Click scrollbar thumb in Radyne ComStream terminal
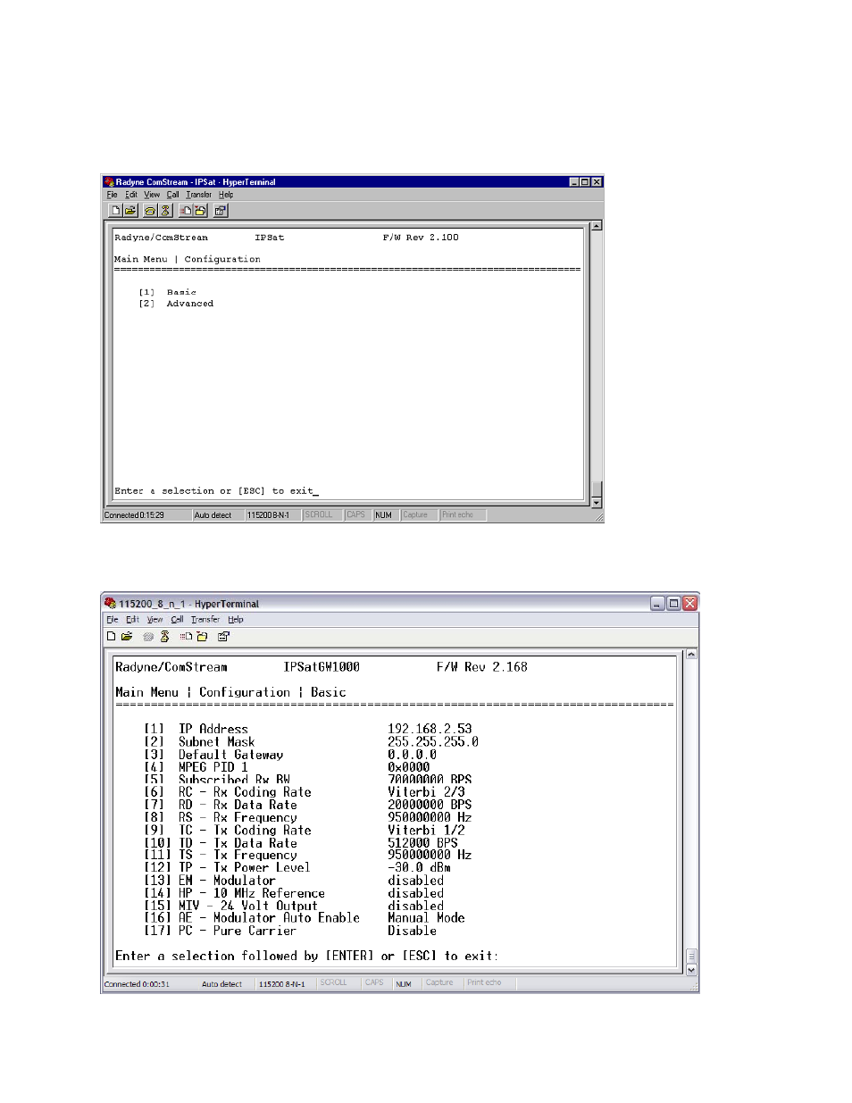Viewport: 852px width, 1103px height. [x=597, y=489]
